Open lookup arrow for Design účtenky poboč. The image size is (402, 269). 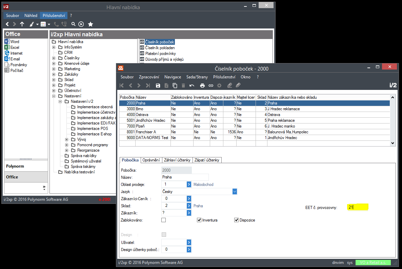coord(189,249)
